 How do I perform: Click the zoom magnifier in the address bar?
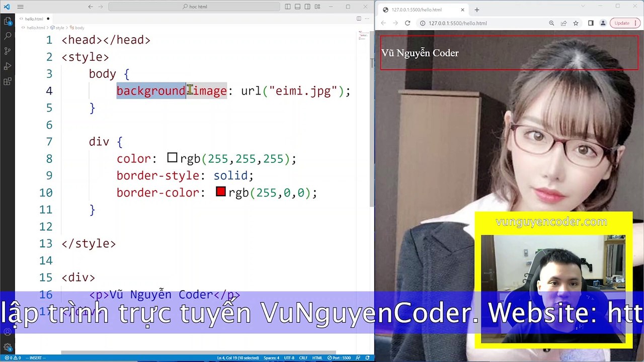coord(551,23)
